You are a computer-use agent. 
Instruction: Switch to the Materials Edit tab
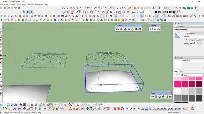pyautogui.click(x=181, y=72)
